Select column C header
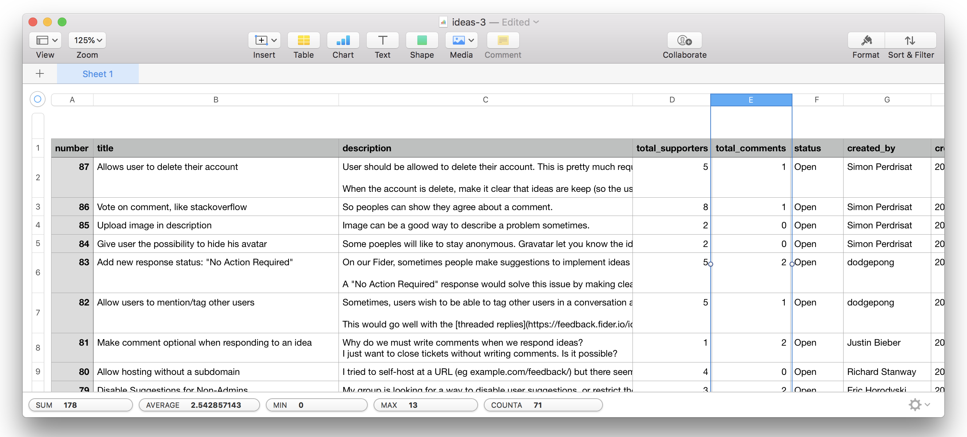 click(485, 100)
